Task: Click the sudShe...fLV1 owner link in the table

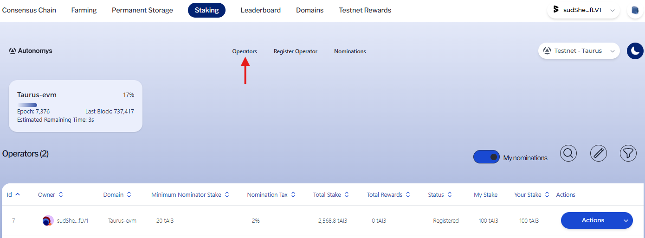Action: point(72,221)
